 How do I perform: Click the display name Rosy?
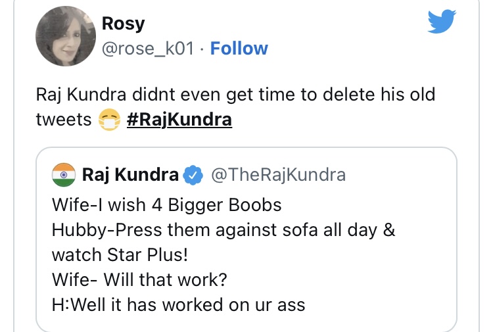coord(123,24)
